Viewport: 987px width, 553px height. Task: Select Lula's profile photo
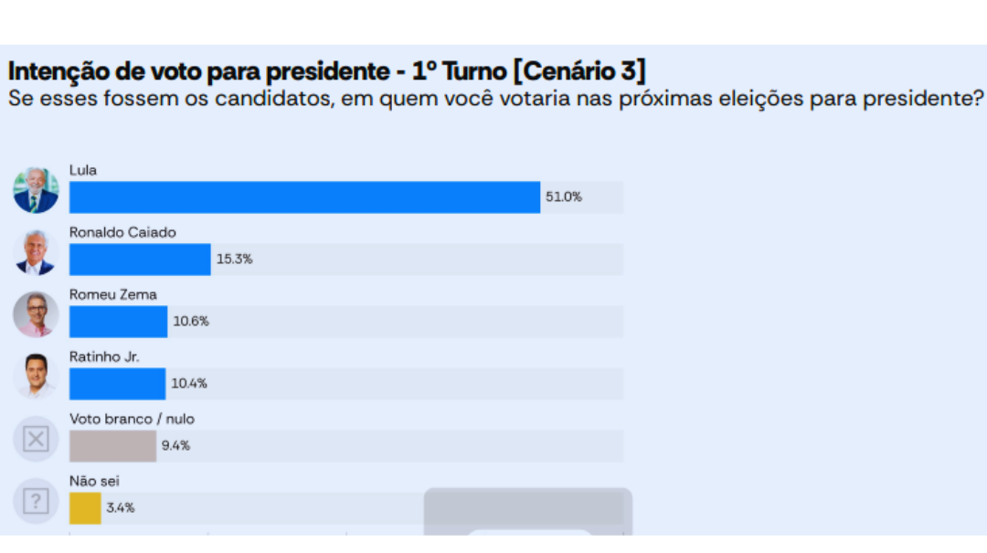point(36,190)
